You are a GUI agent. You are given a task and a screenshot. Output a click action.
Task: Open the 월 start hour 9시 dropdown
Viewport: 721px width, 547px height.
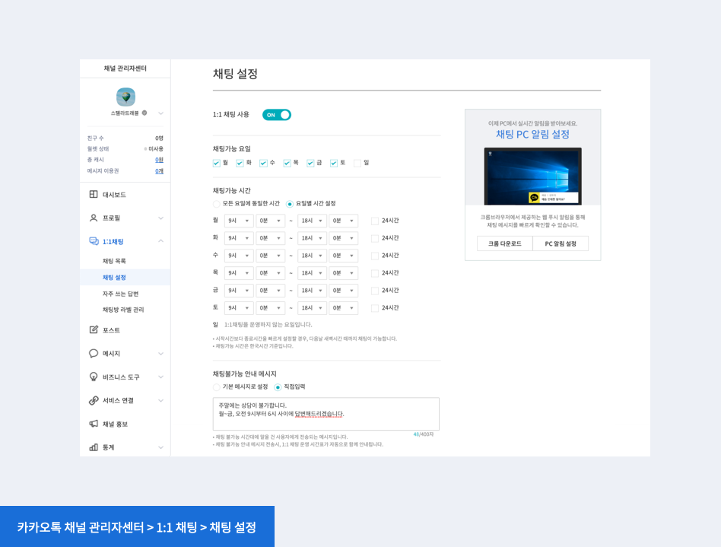coord(239,221)
